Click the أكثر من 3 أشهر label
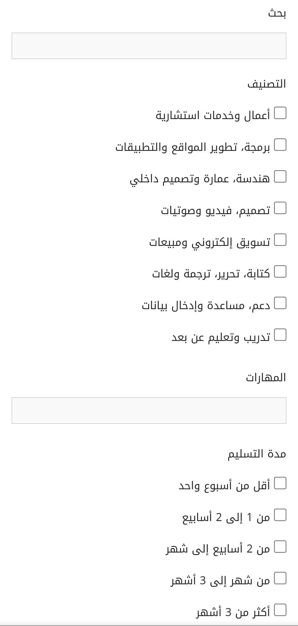 click(x=233, y=612)
